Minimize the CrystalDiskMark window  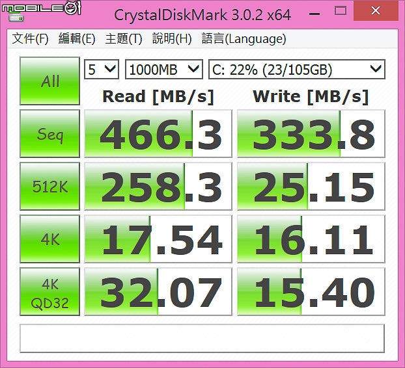click(x=314, y=12)
